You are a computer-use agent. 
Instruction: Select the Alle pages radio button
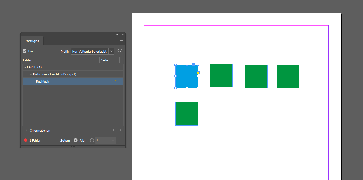click(x=75, y=140)
